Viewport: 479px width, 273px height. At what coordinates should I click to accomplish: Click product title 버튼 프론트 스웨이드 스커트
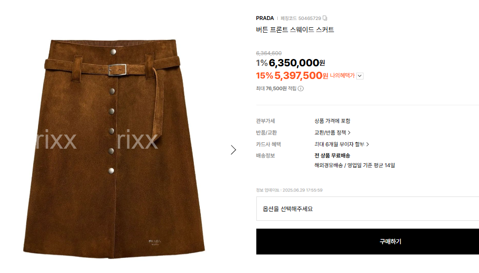point(295,30)
